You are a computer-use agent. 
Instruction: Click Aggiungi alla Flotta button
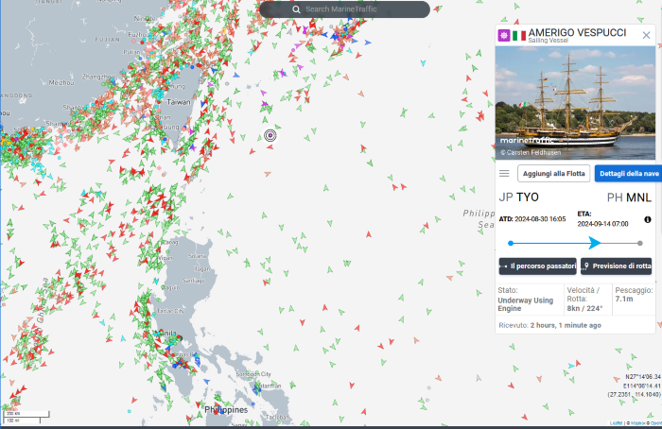[553, 173]
